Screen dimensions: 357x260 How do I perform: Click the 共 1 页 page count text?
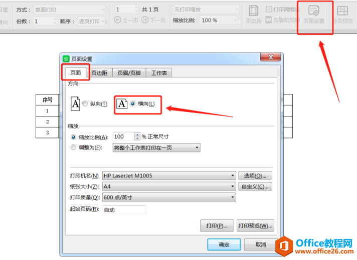coord(150,9)
